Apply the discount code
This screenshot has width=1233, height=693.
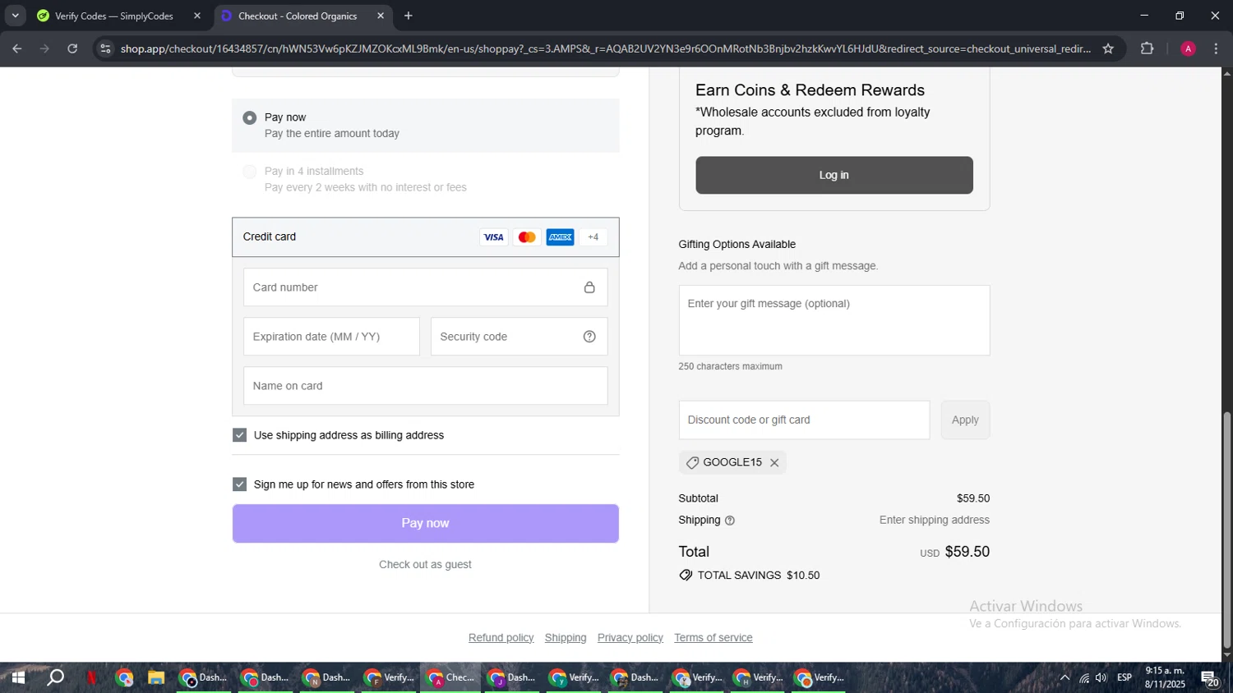click(965, 420)
